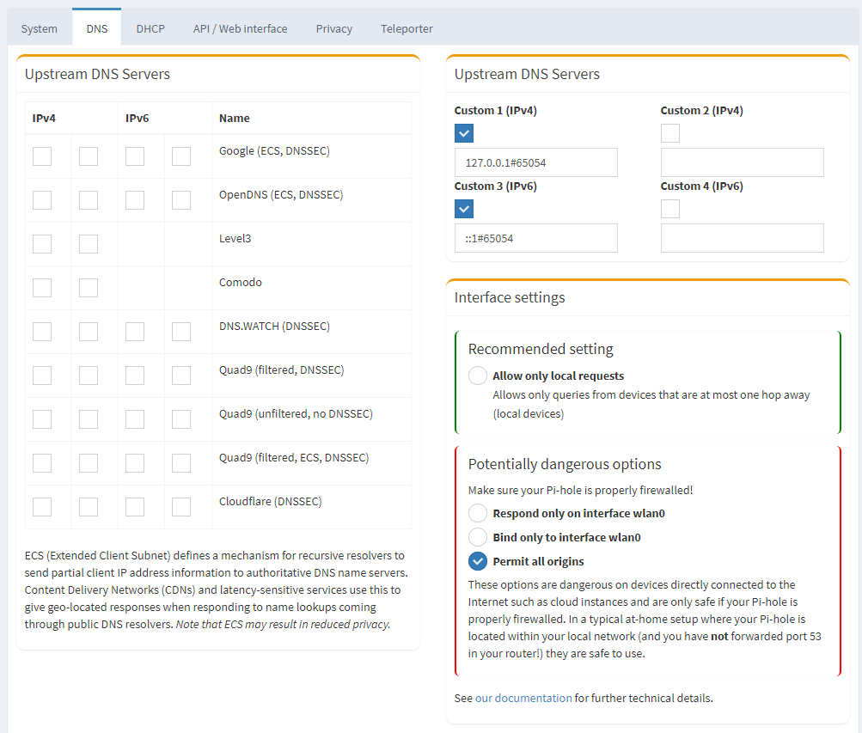Check OpenDNS second IPv6 server checkbox
This screenshot has height=733, width=862.
coord(181,200)
